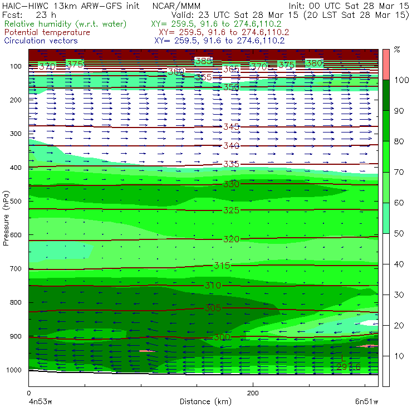This screenshot has width=412, height=412.
Task: Click the '380' contour label near top right
Action: [x=314, y=63]
